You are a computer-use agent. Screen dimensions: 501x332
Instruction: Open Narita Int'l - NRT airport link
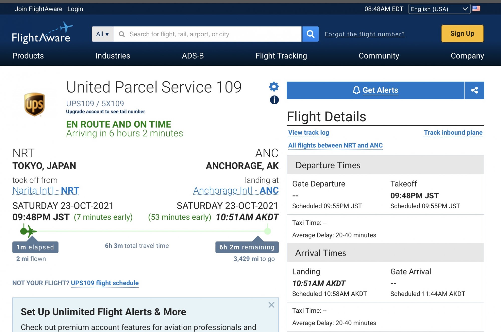coord(46,191)
